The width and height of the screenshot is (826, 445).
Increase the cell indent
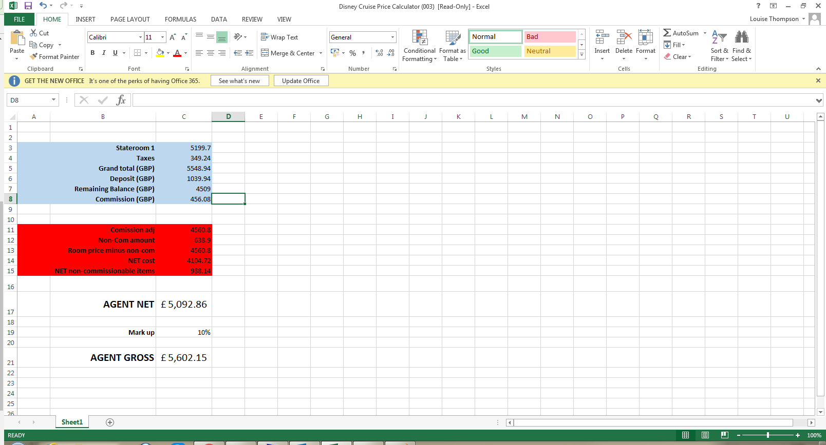[249, 53]
